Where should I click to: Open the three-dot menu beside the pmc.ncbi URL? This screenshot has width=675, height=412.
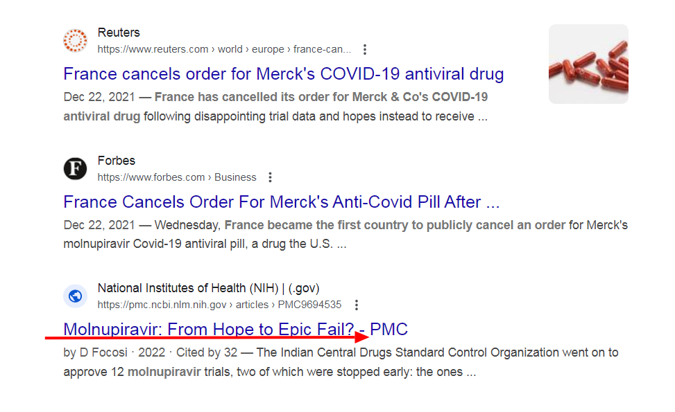pos(356,305)
